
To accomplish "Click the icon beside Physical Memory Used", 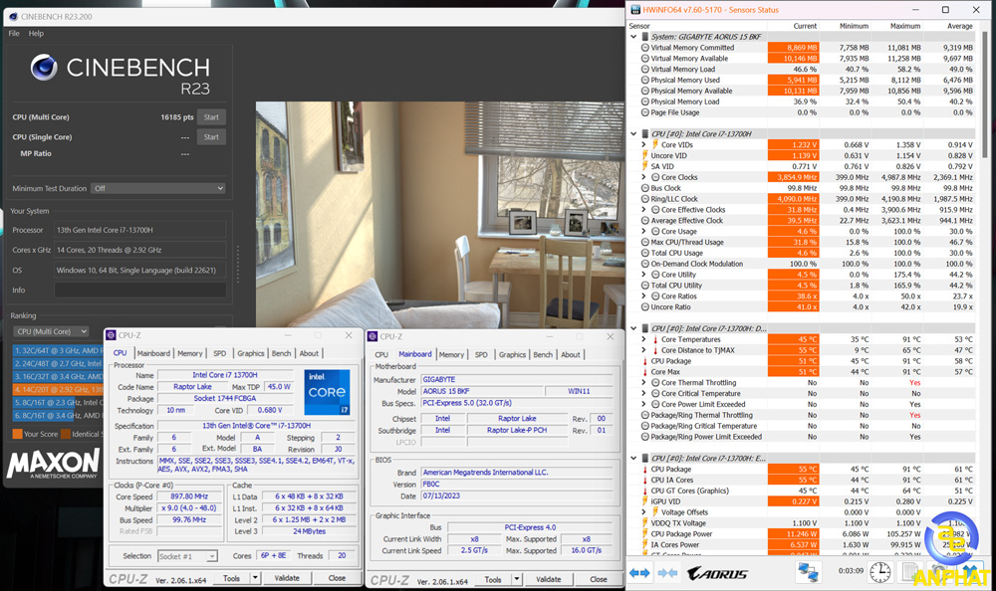I will click(x=644, y=80).
